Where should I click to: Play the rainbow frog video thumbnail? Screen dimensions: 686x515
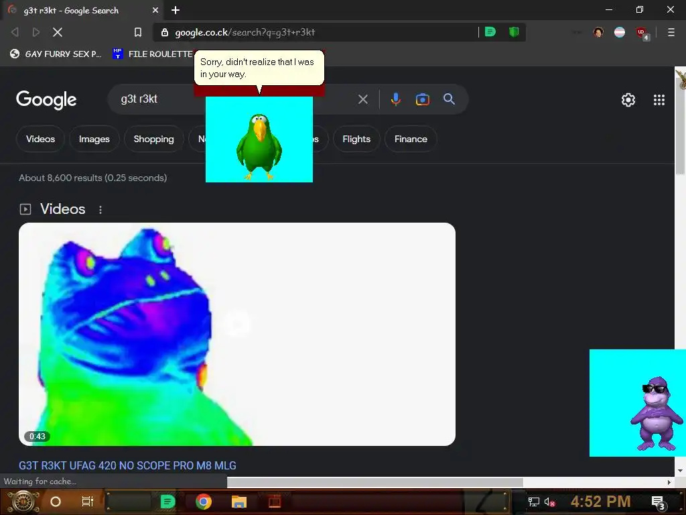click(x=236, y=334)
